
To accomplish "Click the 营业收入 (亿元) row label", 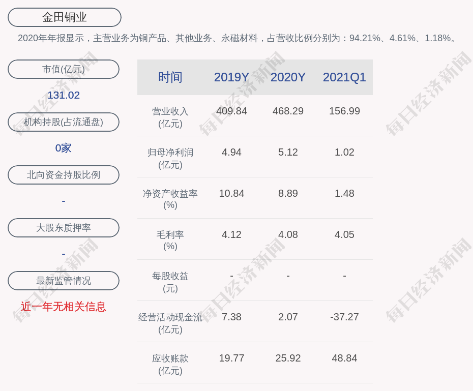I will tap(170, 117).
